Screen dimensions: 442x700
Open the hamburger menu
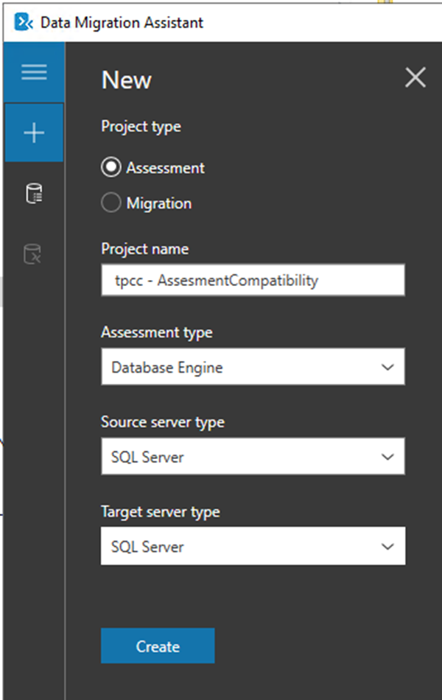click(34, 72)
